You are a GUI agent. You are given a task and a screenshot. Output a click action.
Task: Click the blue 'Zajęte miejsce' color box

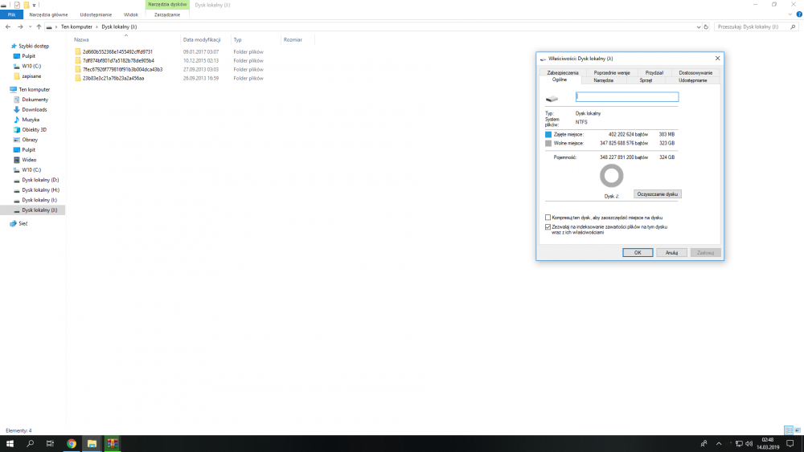tap(548, 134)
